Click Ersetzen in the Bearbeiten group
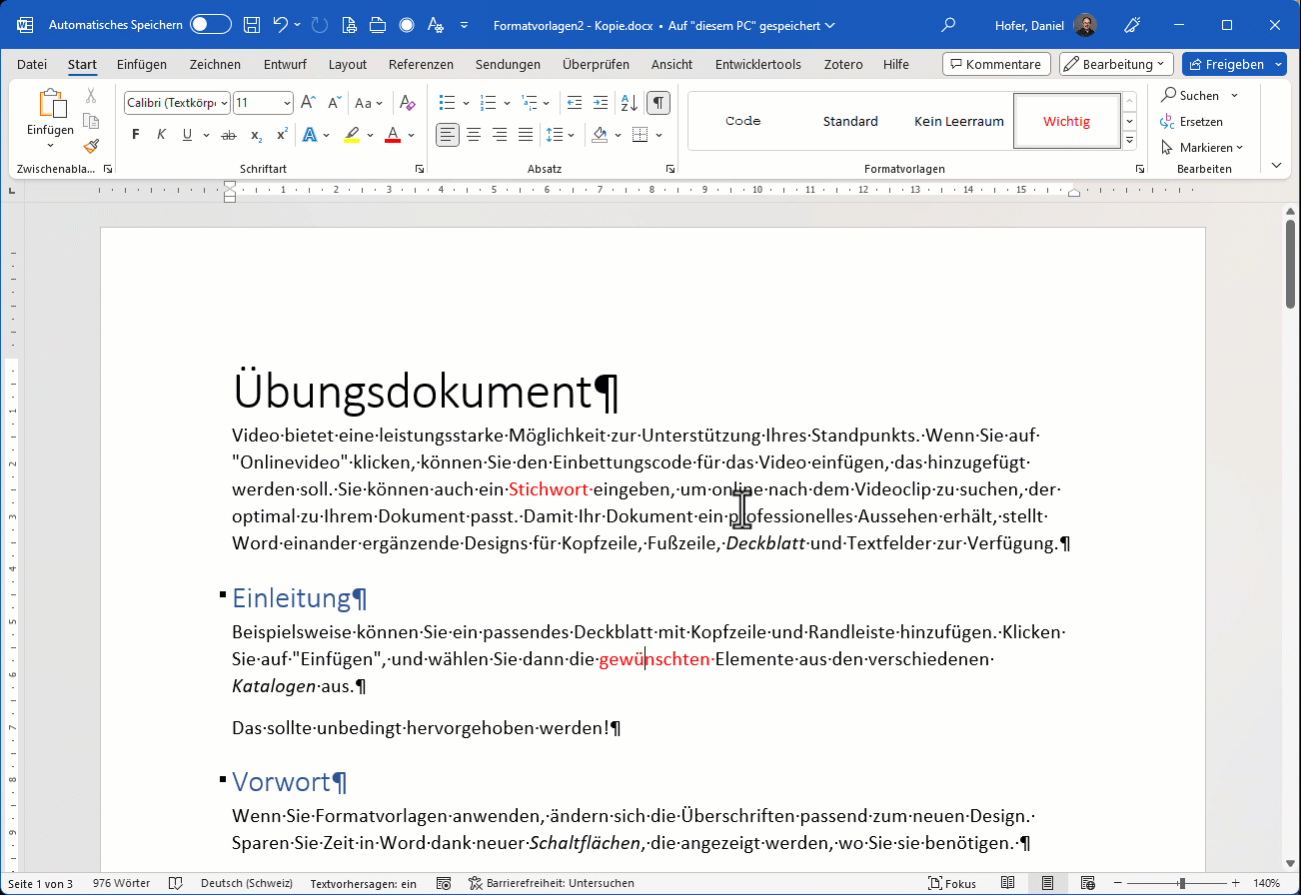This screenshot has width=1301, height=895. tap(1200, 121)
